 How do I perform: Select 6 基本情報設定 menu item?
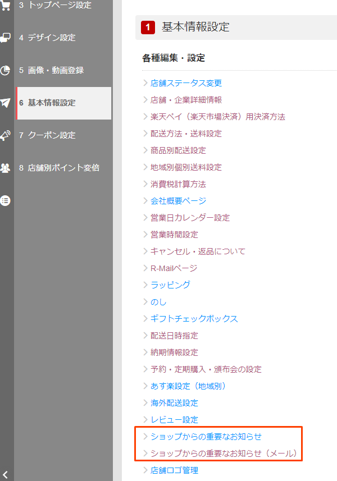tap(63, 103)
